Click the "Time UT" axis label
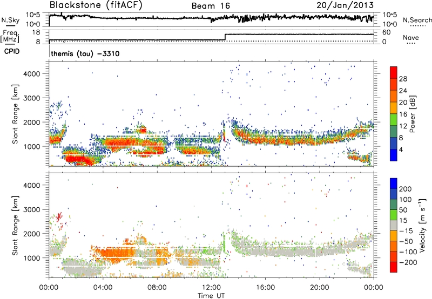 211,295
